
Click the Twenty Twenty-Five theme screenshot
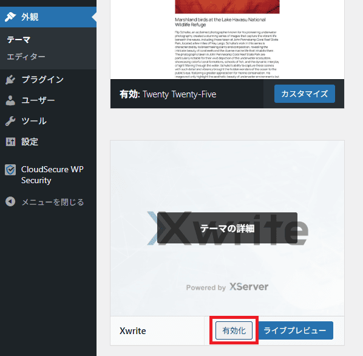pos(227,40)
